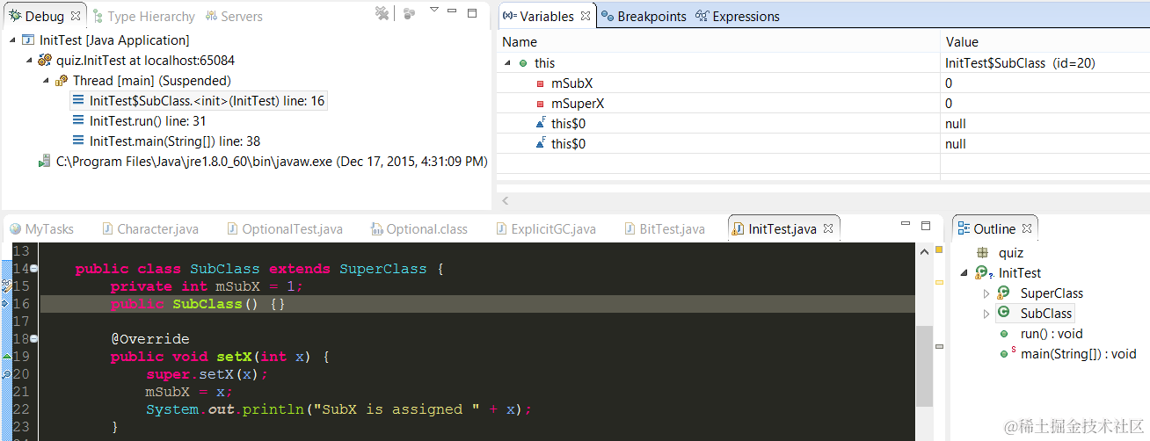The height and width of the screenshot is (441, 1150).
Task: Select InitTest$SubClass.<init> stack frame
Action: [199, 101]
